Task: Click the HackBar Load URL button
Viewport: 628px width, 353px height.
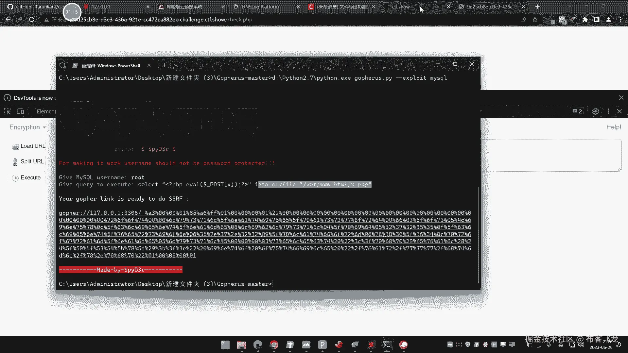Action: click(x=29, y=146)
